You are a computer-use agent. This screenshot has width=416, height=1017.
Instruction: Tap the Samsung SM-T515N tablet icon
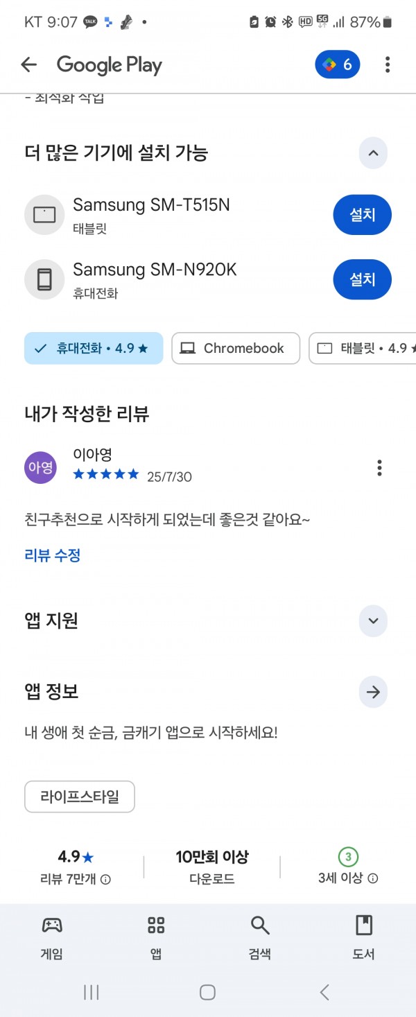click(x=44, y=215)
